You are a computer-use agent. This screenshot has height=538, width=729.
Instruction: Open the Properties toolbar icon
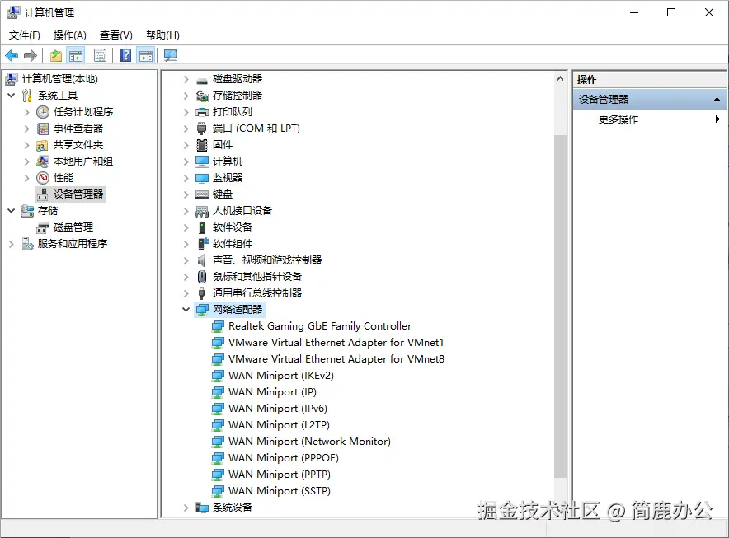100,55
